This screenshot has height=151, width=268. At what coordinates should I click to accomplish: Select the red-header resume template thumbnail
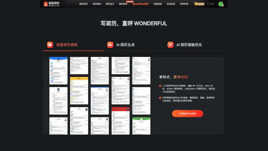coord(121,121)
